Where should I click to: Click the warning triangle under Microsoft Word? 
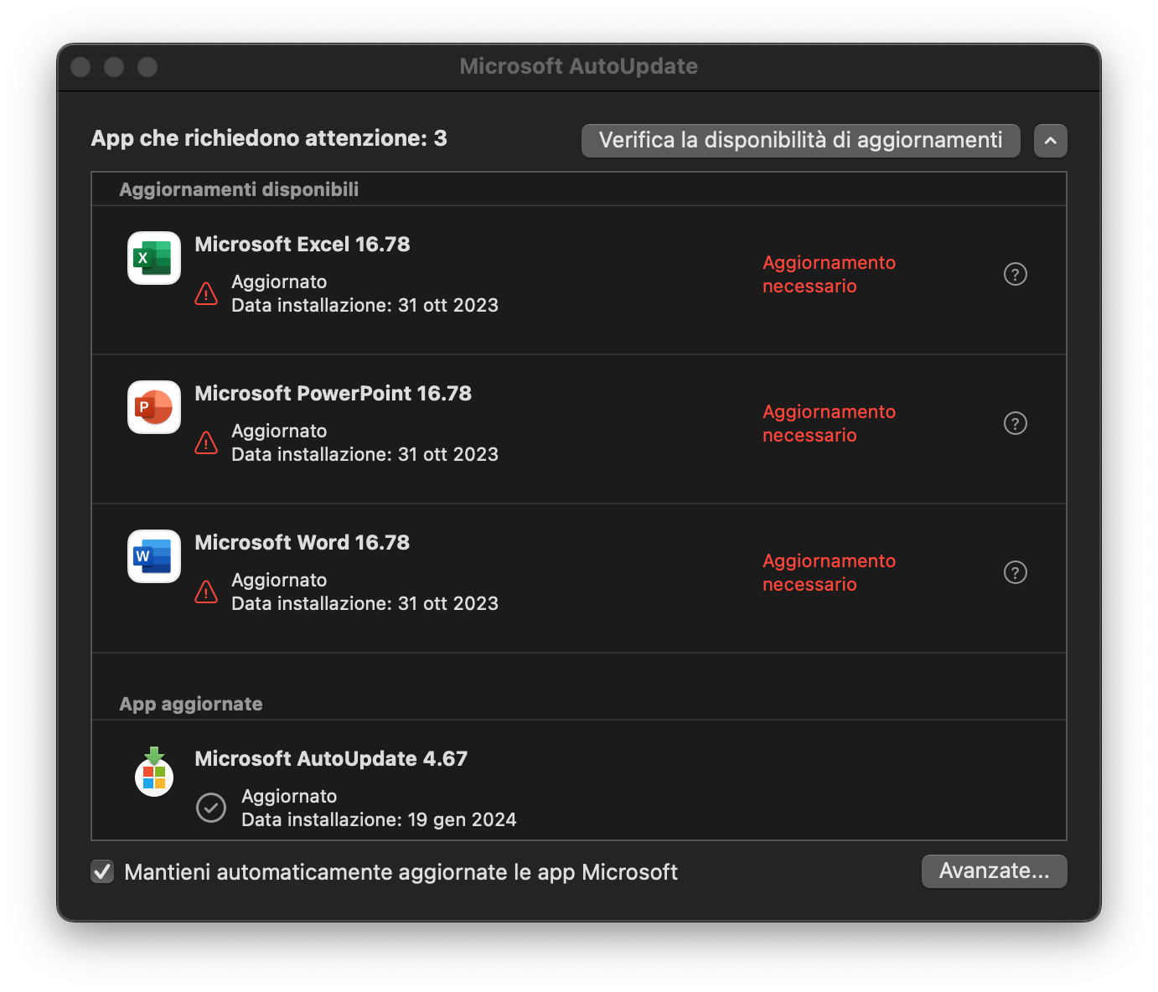tap(206, 592)
